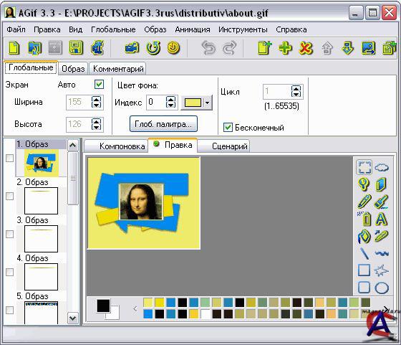Select the star polygon shape tool

tap(381, 270)
